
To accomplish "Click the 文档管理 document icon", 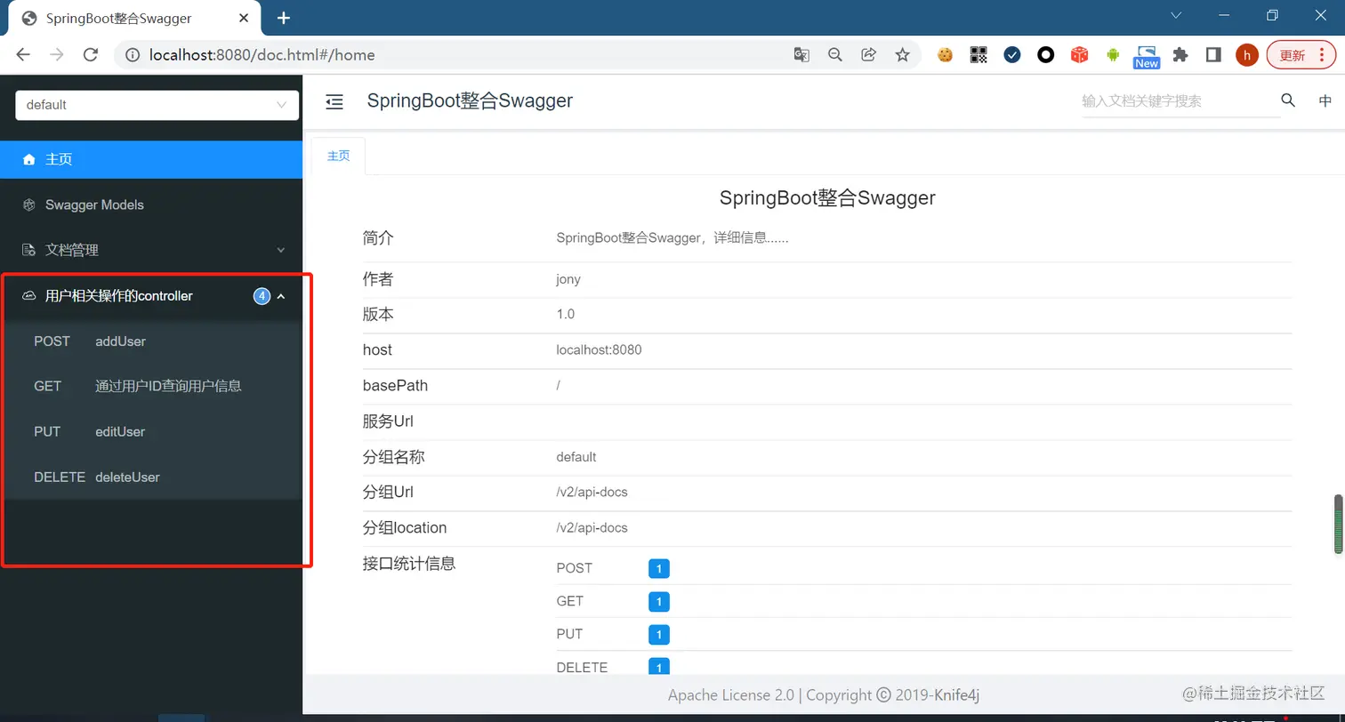I will click(29, 250).
